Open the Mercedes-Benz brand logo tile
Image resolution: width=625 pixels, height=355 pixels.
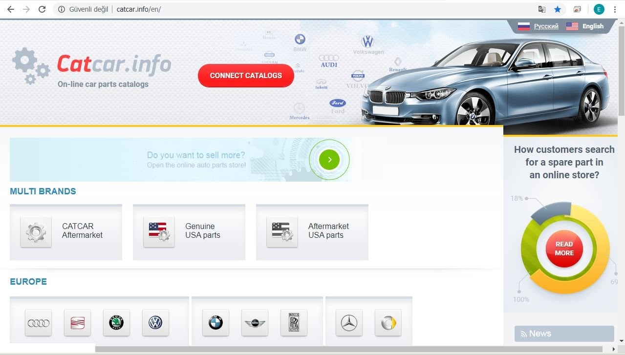click(x=349, y=323)
